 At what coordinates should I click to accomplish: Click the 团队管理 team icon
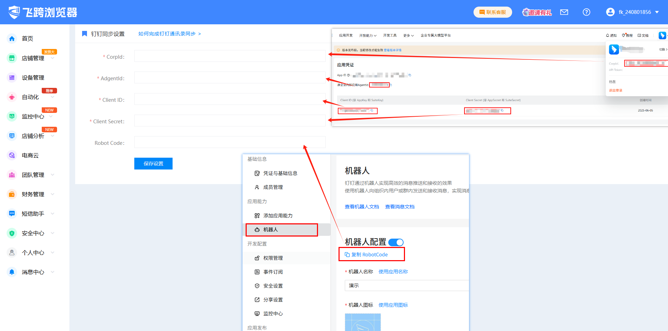coord(12,175)
